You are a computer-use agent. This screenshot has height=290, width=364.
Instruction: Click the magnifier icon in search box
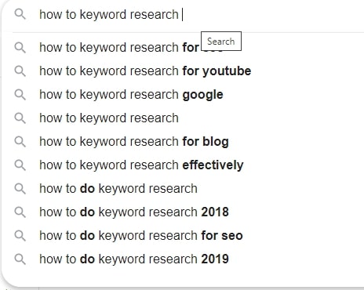(20, 14)
